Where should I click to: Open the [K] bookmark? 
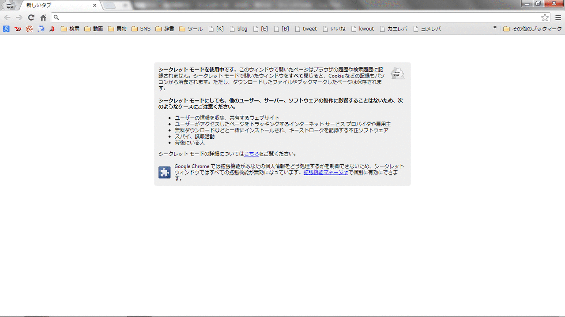pyautogui.click(x=216, y=29)
